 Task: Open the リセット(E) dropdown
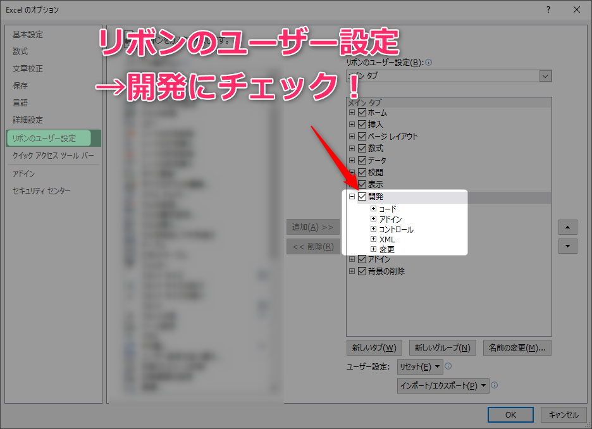pos(419,367)
